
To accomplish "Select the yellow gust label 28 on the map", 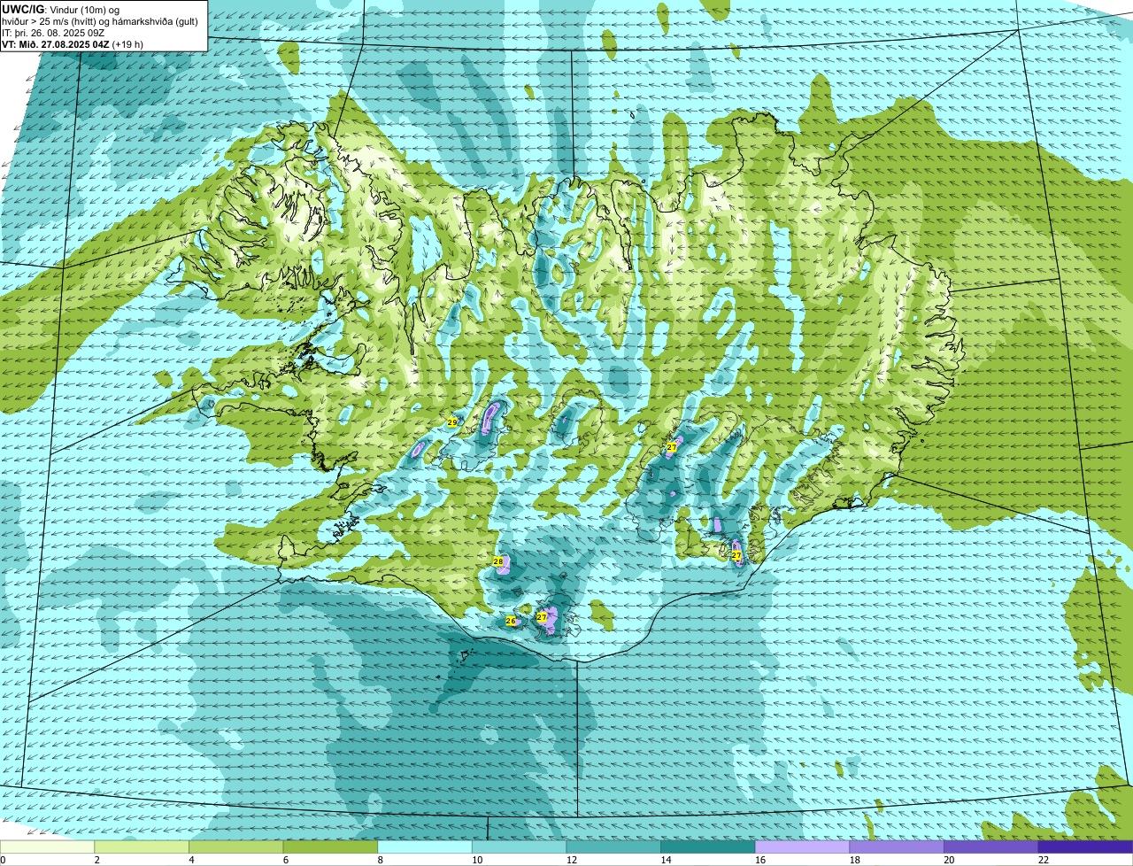I will (498, 561).
